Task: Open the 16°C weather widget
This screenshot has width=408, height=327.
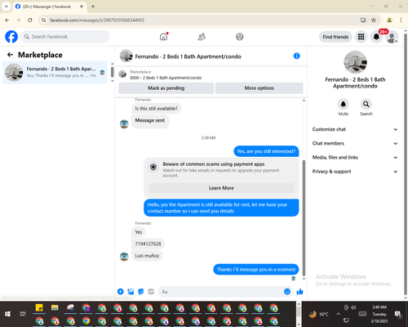Action: click(318, 314)
